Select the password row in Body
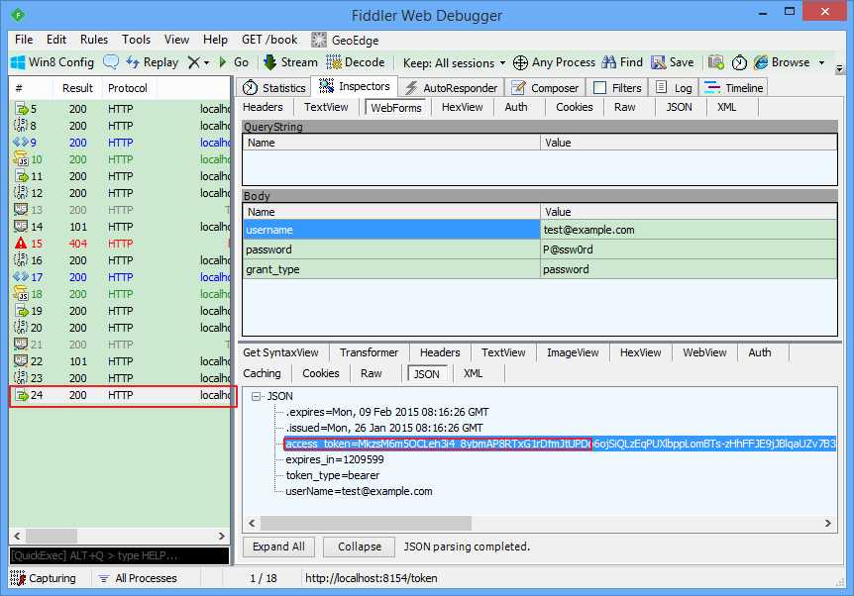Image resolution: width=854 pixels, height=596 pixels. coord(540,249)
